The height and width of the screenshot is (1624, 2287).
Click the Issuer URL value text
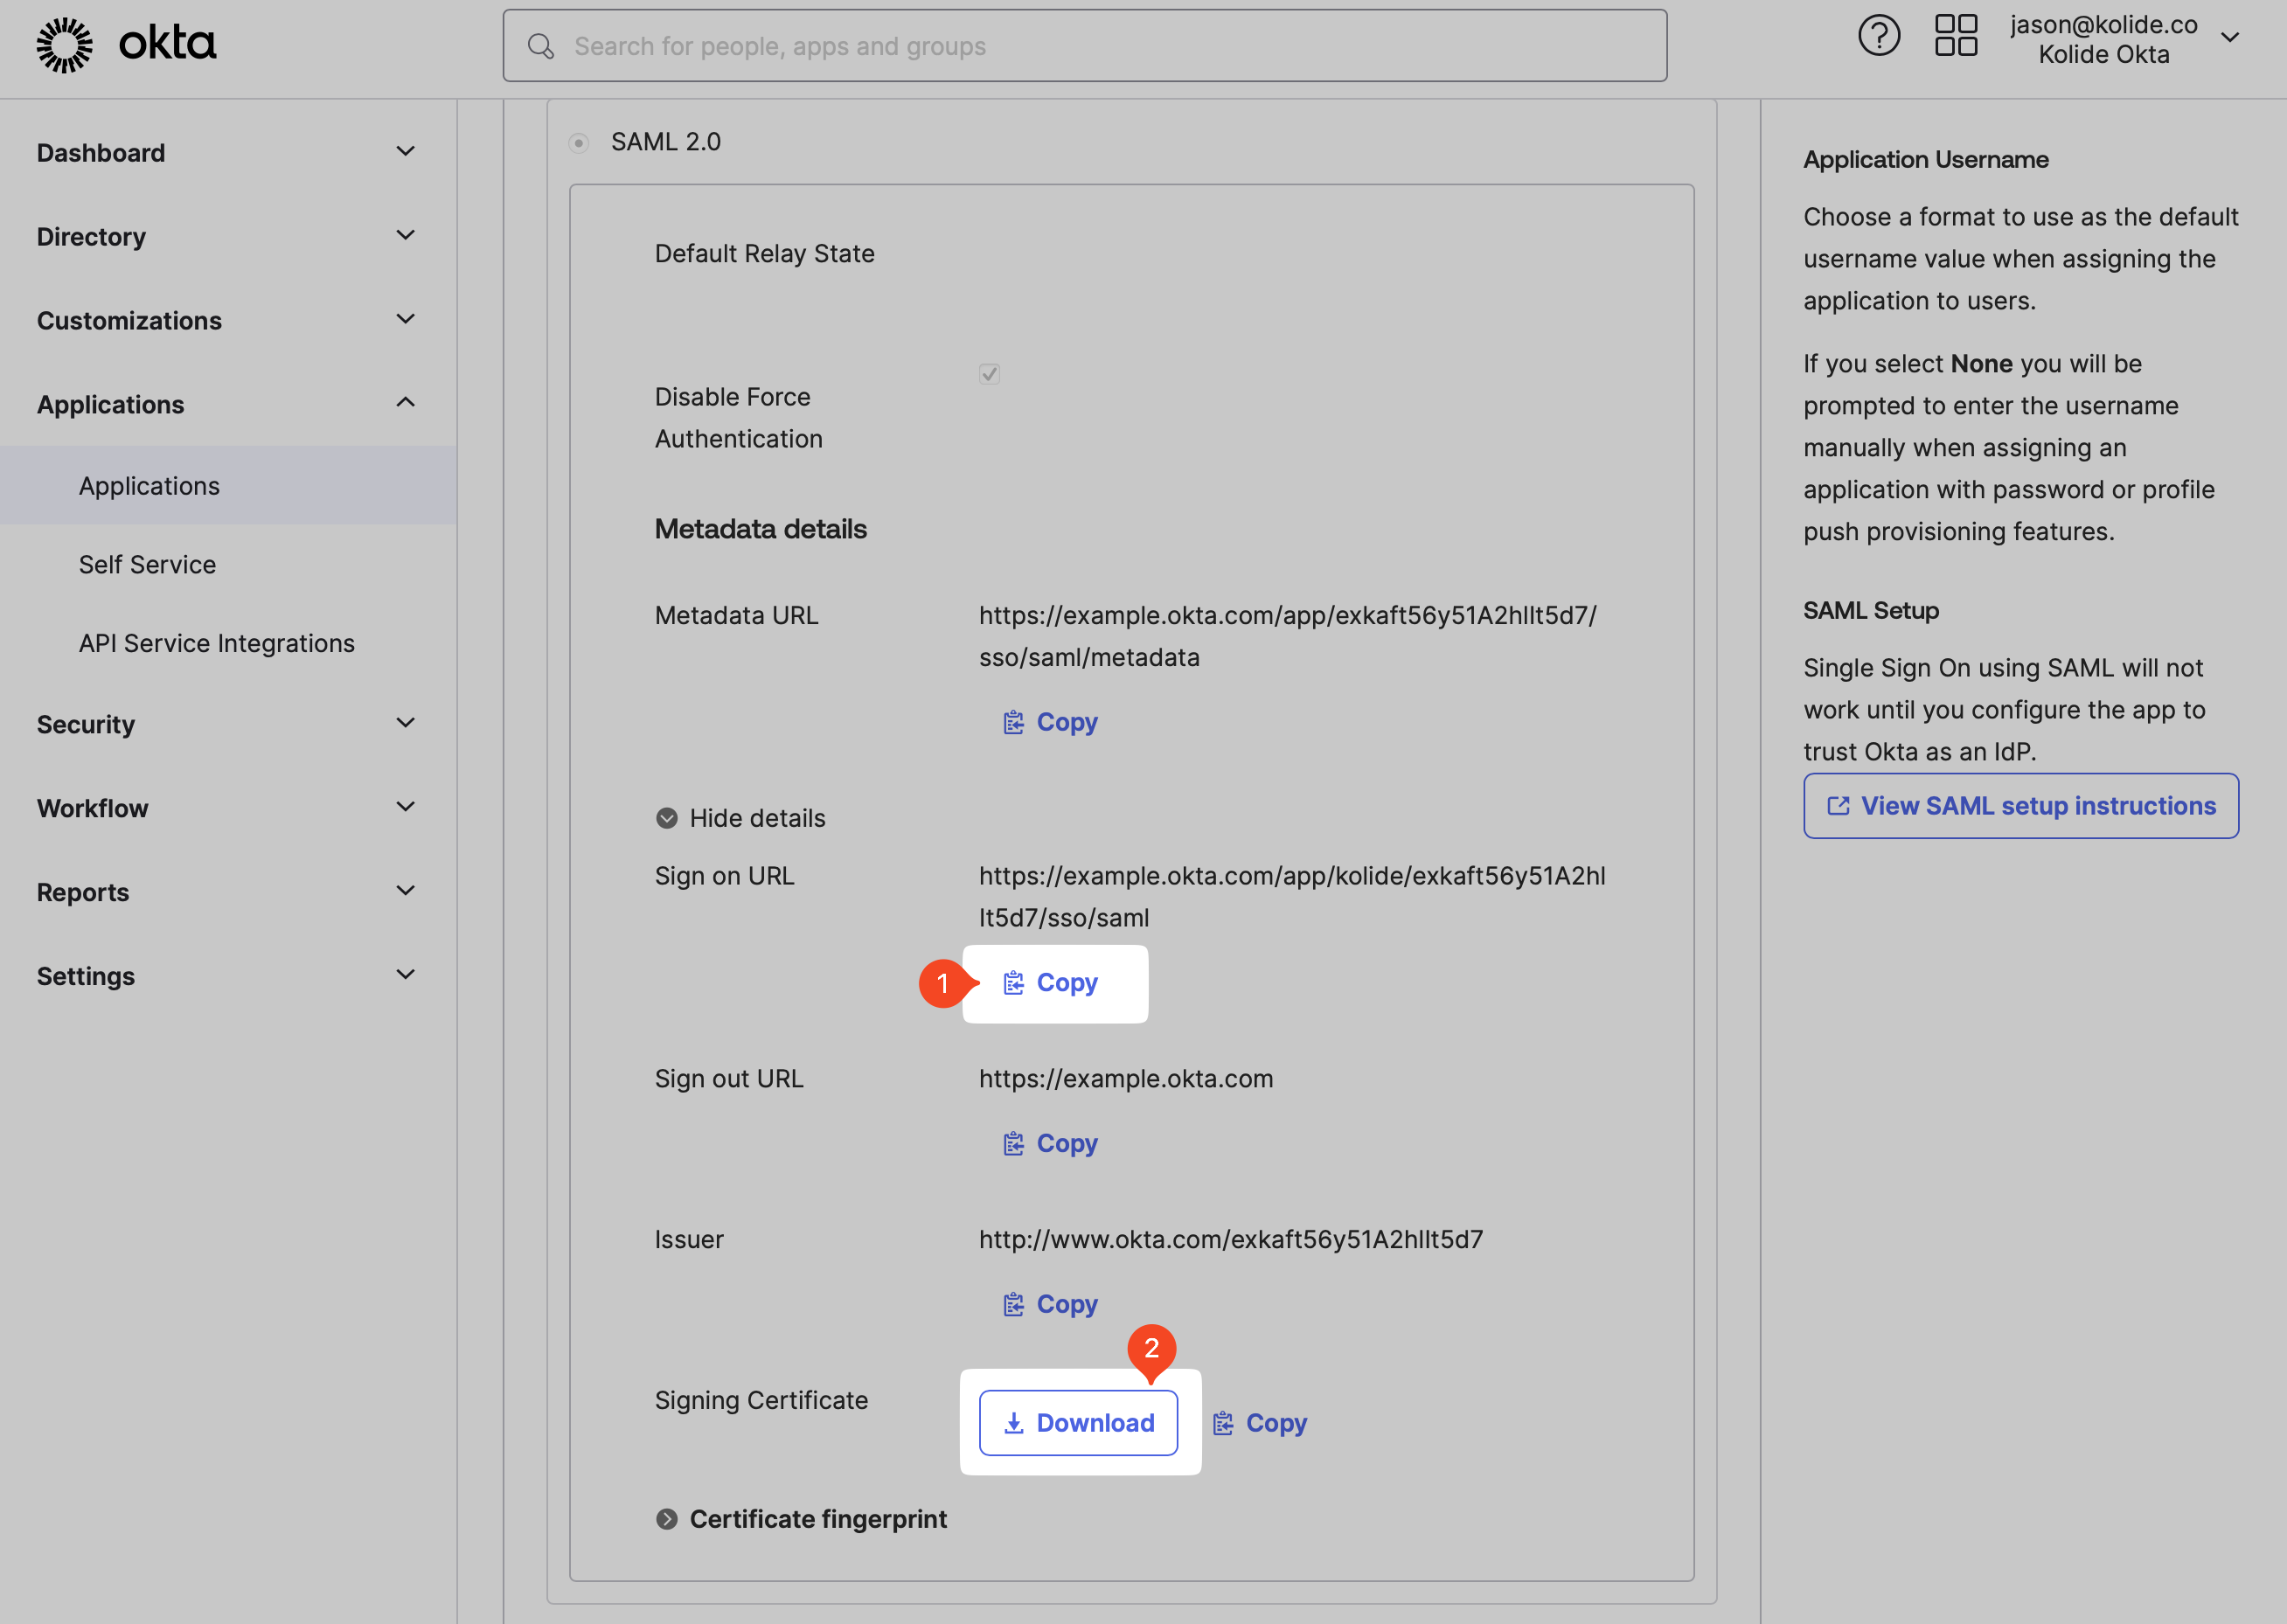(x=1231, y=1239)
